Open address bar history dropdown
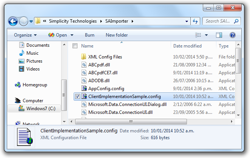 pos(187,21)
